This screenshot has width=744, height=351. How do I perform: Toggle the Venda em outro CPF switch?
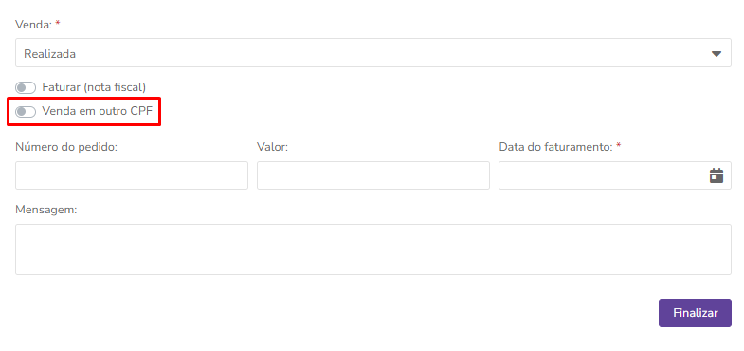26,112
